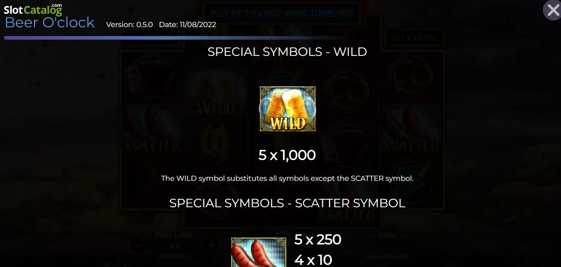Click the dimmed Q symbol on reels

pyautogui.click(x=216, y=140)
